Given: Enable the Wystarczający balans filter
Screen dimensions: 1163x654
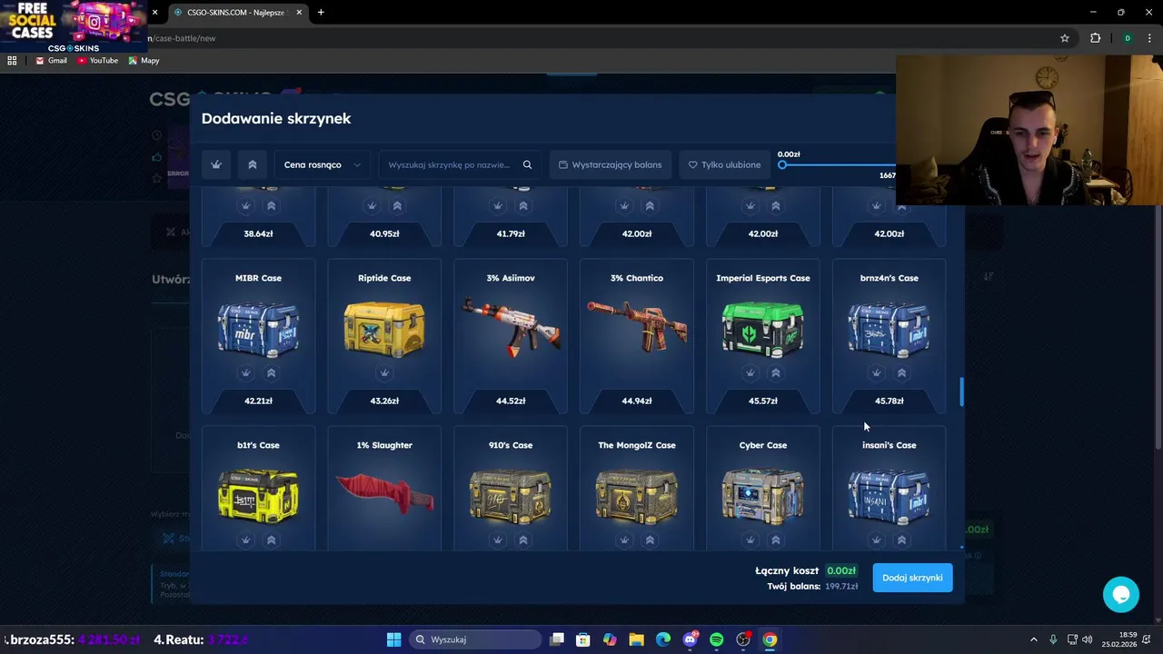Looking at the screenshot, I should [x=611, y=164].
